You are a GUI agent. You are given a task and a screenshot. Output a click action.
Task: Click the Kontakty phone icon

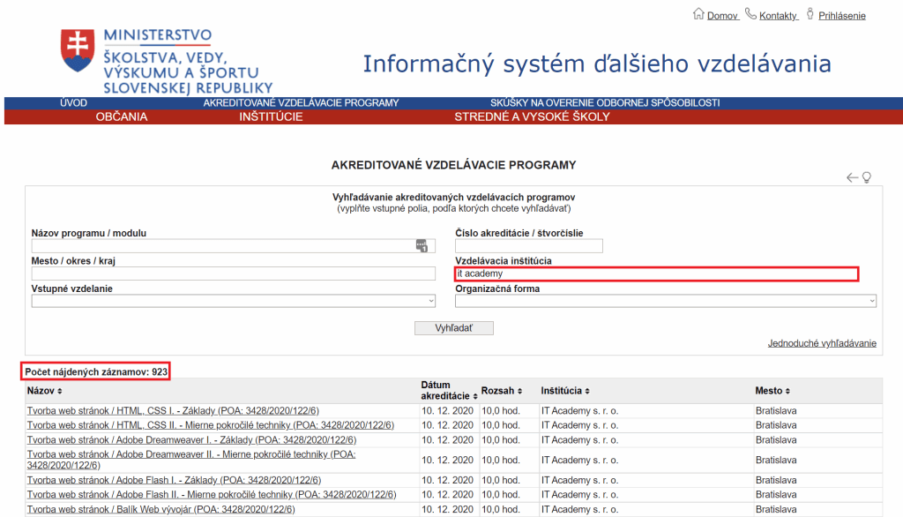[x=750, y=14]
